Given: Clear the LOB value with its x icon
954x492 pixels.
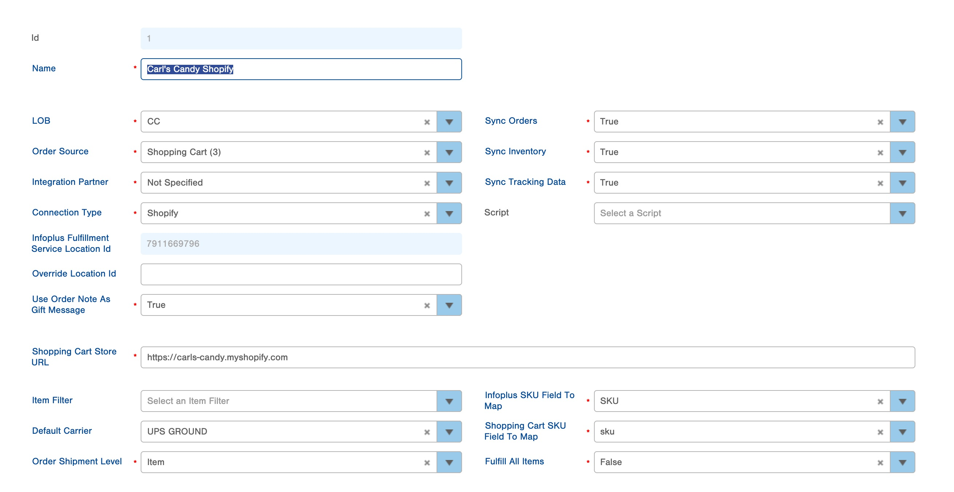Looking at the screenshot, I should [x=427, y=122].
